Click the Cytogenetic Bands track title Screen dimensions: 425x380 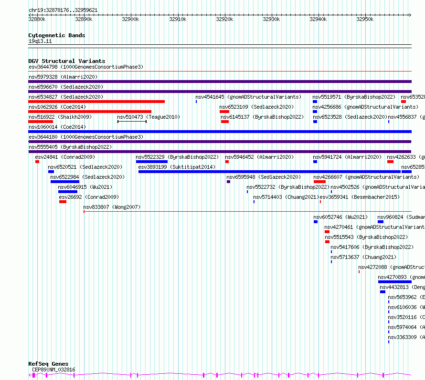(x=57, y=35)
